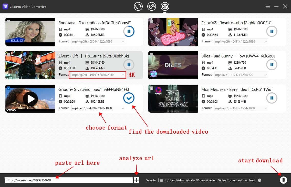Select the Diles video thumbnail
This screenshot has width=291, height=187.
(173, 65)
